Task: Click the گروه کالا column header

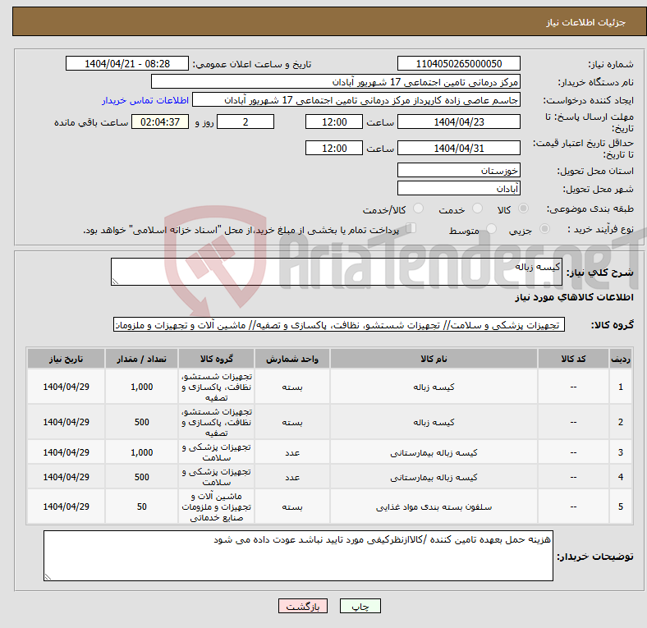Action: (216, 359)
